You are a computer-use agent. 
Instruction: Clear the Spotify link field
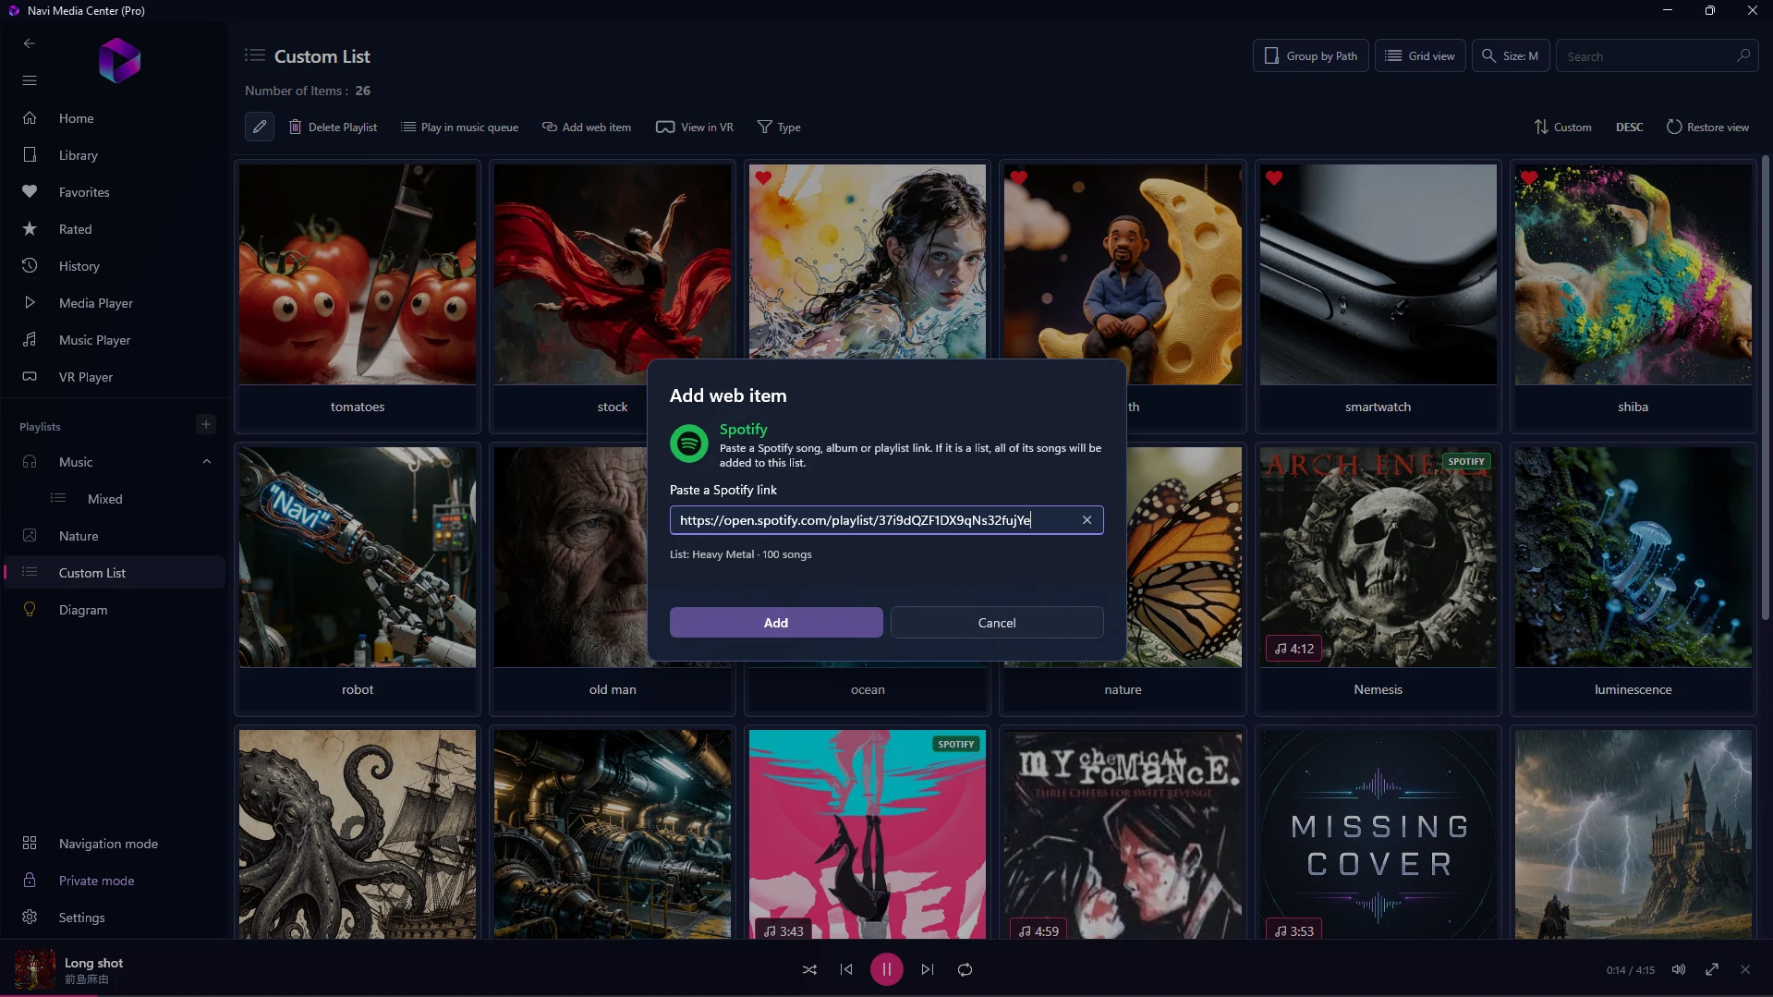pyautogui.click(x=1087, y=520)
